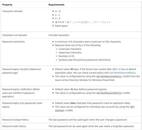This screenshot has width=142, height=130.
Task: Click the blank space bullet item
Action: [61, 26]
